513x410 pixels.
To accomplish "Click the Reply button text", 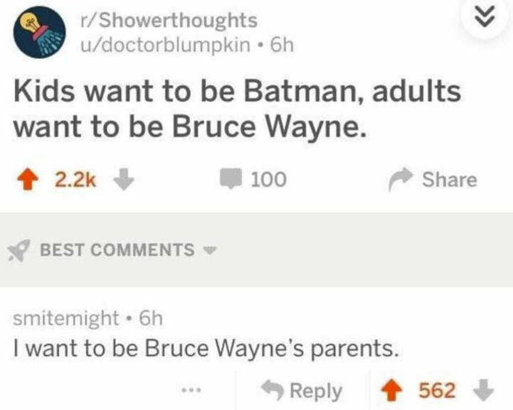I will pos(315,390).
